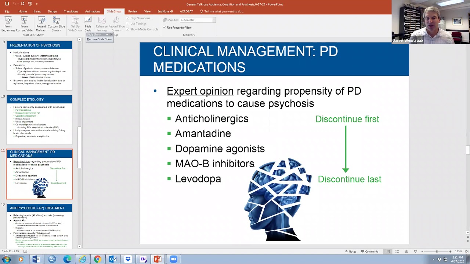Start slide show From Beginning
470x264 pixels.
[8, 24]
